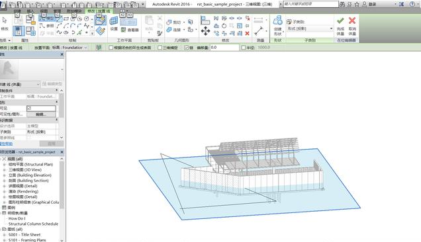Close the Properties panel
This screenshot has height=242, width=421.
pyautogui.click(x=62, y=54)
